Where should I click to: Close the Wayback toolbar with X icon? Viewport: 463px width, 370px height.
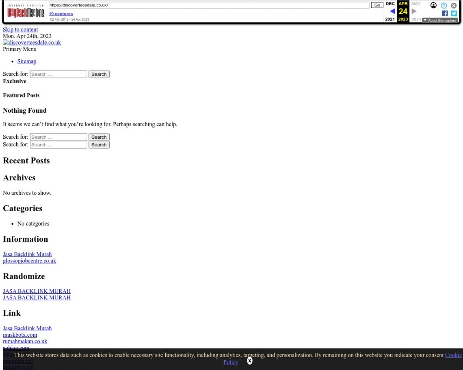[x=454, y=5]
